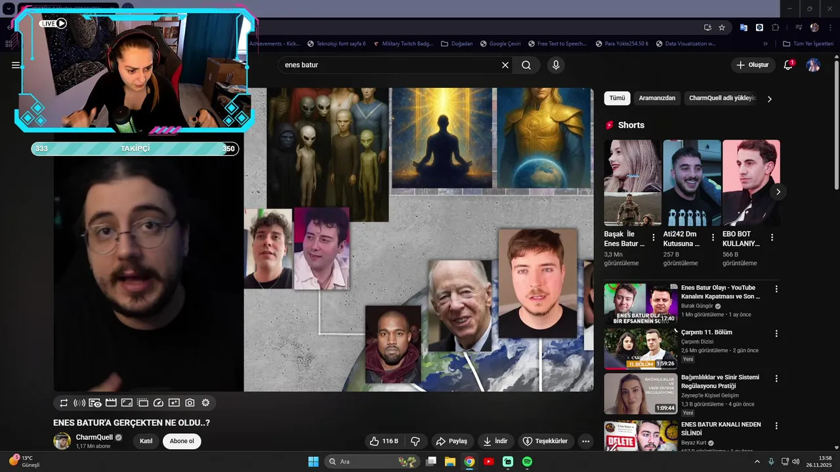Image resolution: width=840 pixels, height=472 pixels.
Task: Click the taskbar volume speaker icon
Action: 796,462
